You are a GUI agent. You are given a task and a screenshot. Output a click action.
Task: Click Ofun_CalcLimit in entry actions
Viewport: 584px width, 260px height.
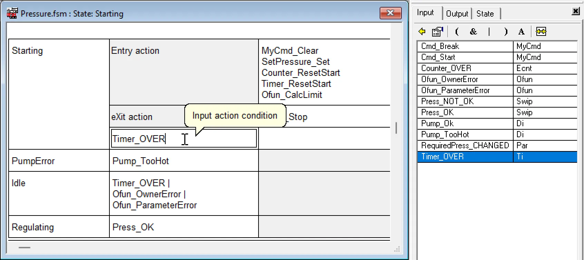pyautogui.click(x=292, y=95)
